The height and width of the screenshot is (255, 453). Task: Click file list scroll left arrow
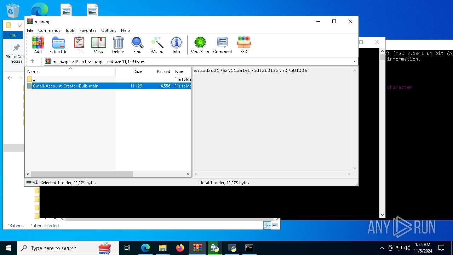point(28,174)
